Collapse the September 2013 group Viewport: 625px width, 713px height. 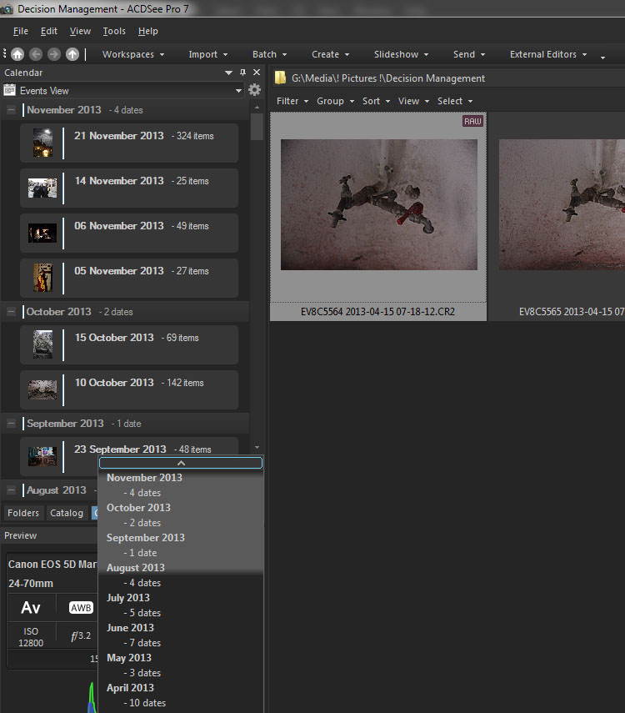pyautogui.click(x=11, y=424)
